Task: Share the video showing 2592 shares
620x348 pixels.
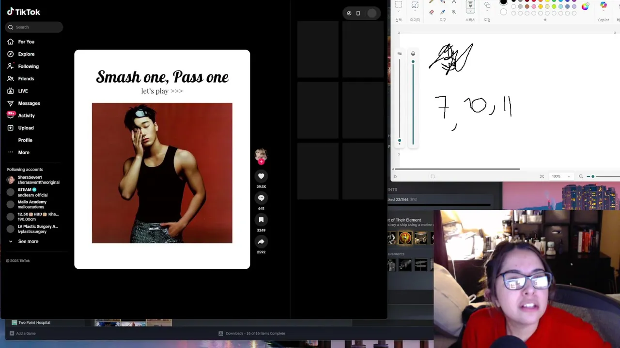Action: pos(261,241)
